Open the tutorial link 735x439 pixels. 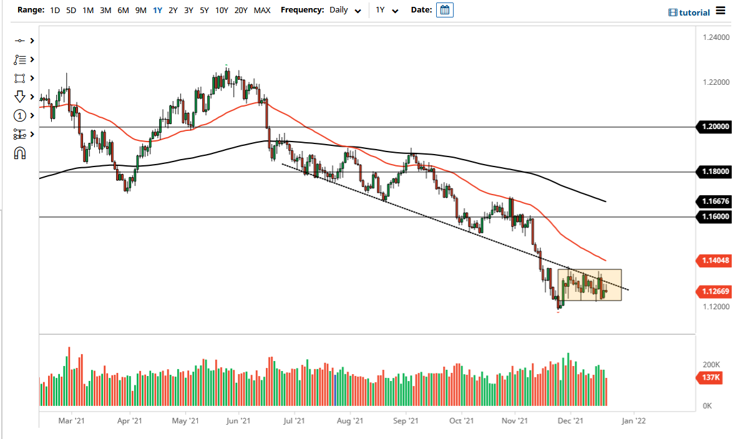[693, 12]
